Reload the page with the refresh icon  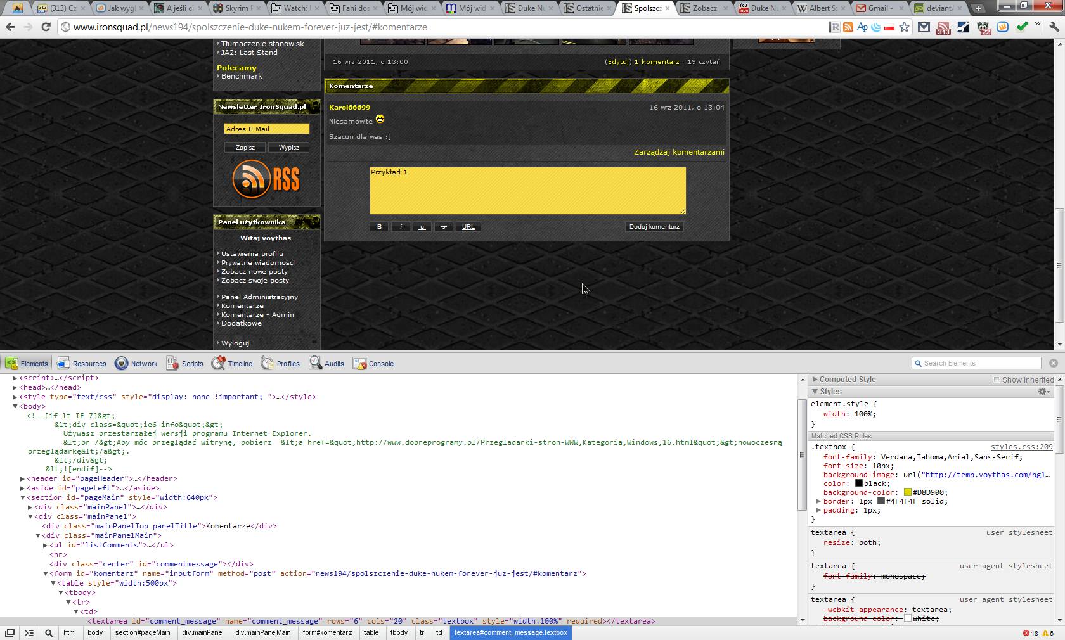tap(46, 27)
